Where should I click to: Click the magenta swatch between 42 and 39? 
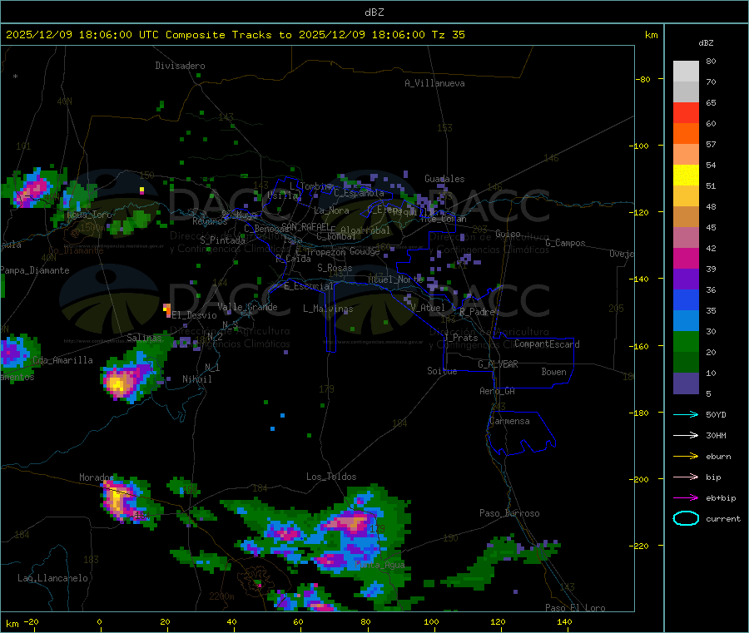tap(686, 258)
